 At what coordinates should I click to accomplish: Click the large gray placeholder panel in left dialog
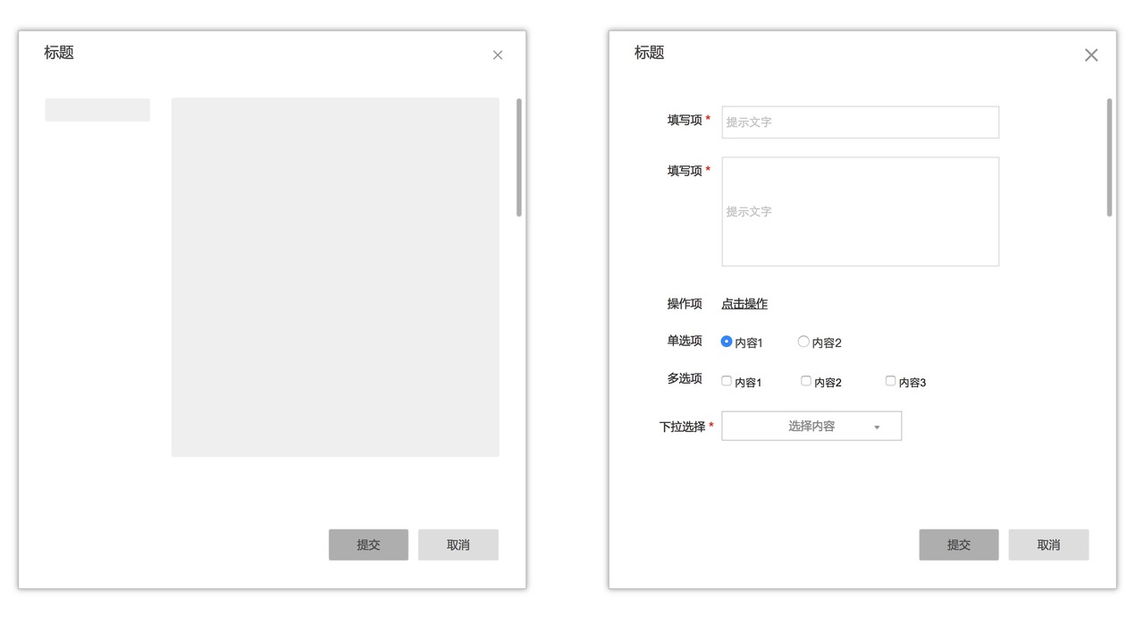click(x=335, y=277)
